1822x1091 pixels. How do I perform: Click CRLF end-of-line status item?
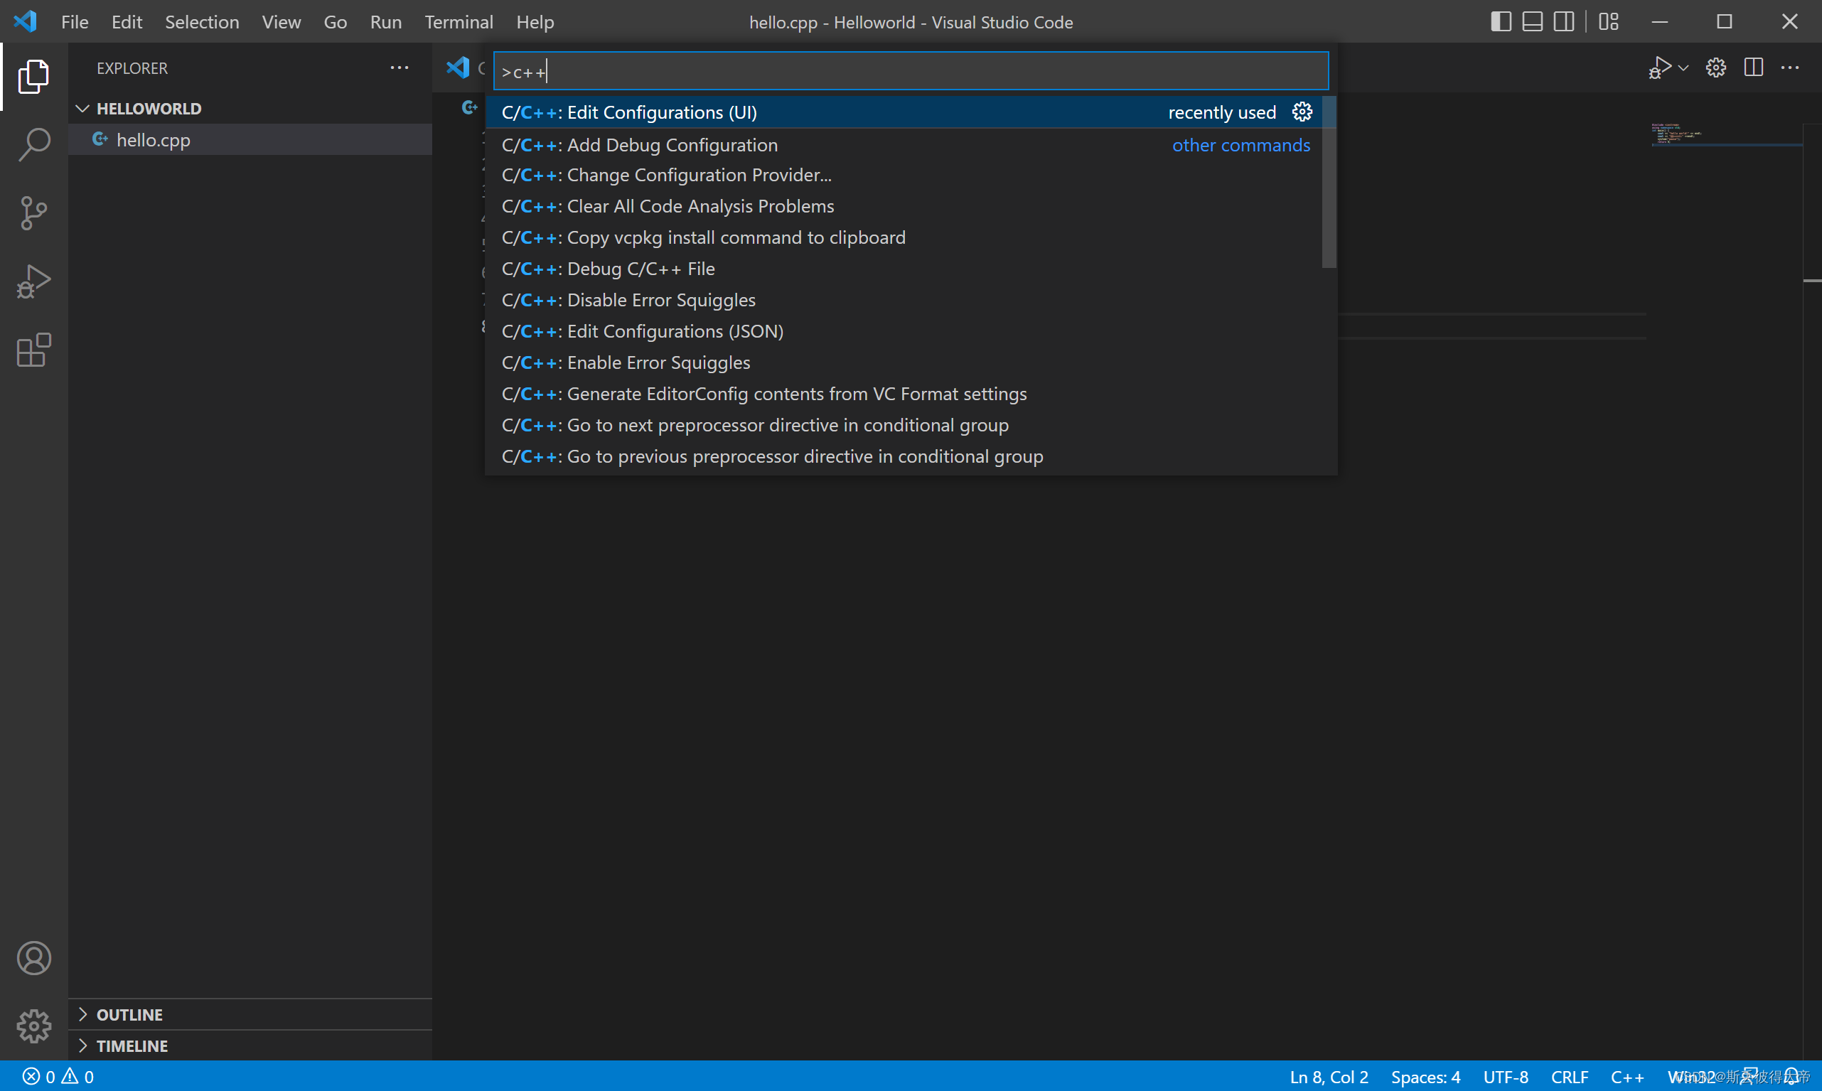click(1570, 1077)
